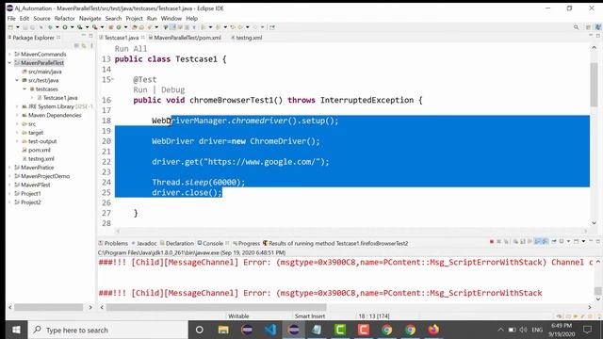Screen dimensions: 603x339
Task: Terminate the running process in Console
Action: pos(492,241)
